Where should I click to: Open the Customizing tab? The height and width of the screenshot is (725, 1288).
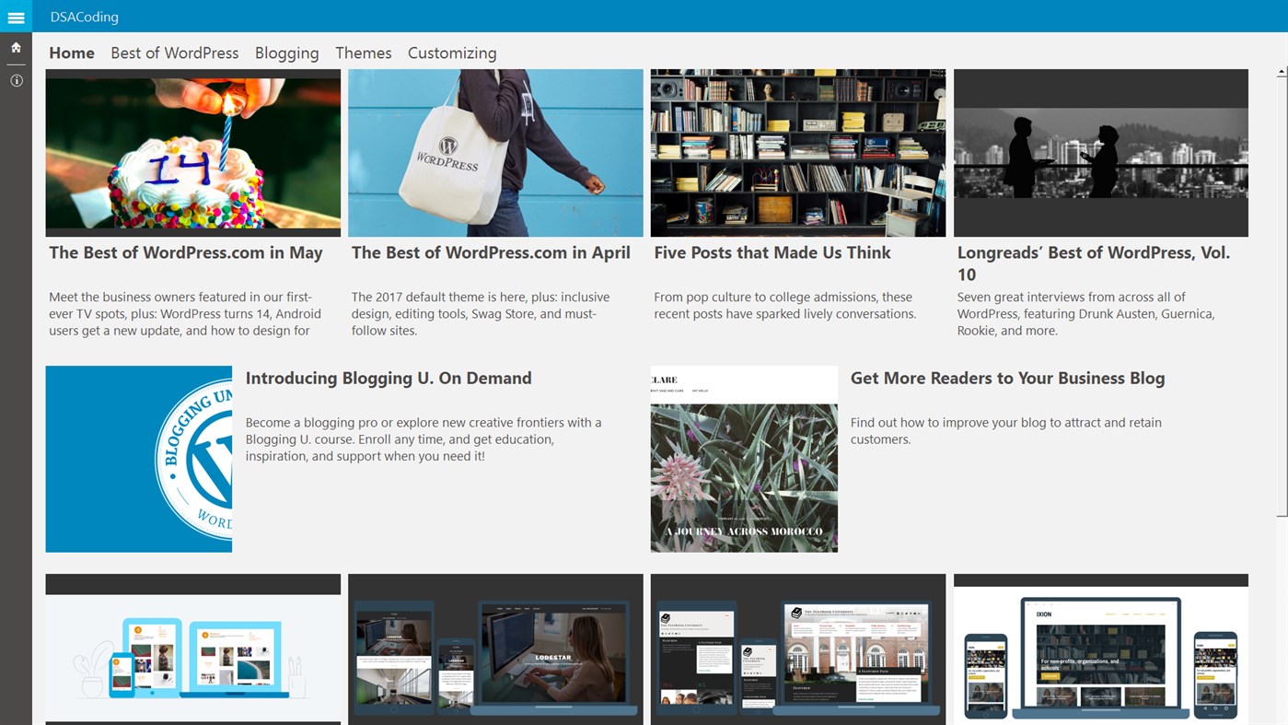452,53
